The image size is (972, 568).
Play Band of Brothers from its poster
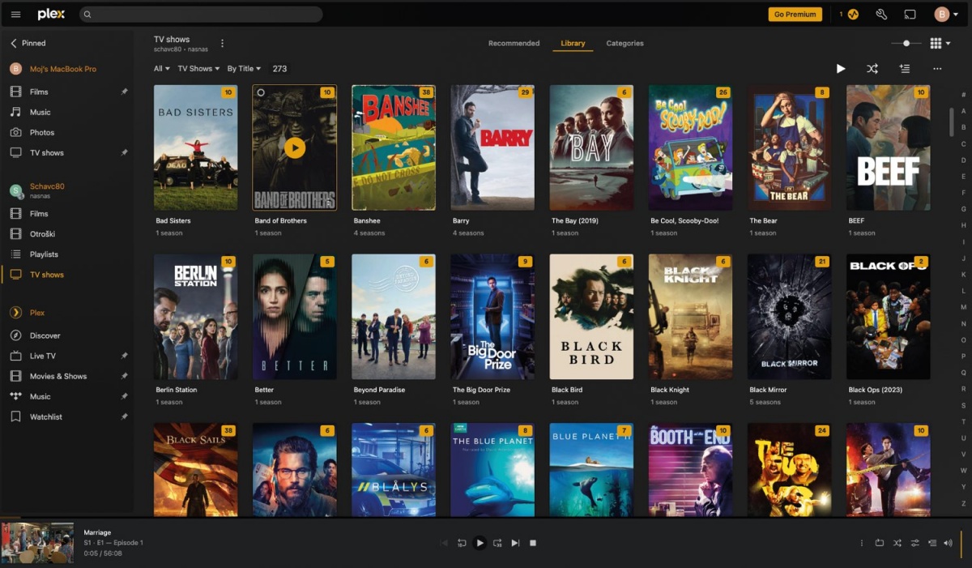[295, 147]
